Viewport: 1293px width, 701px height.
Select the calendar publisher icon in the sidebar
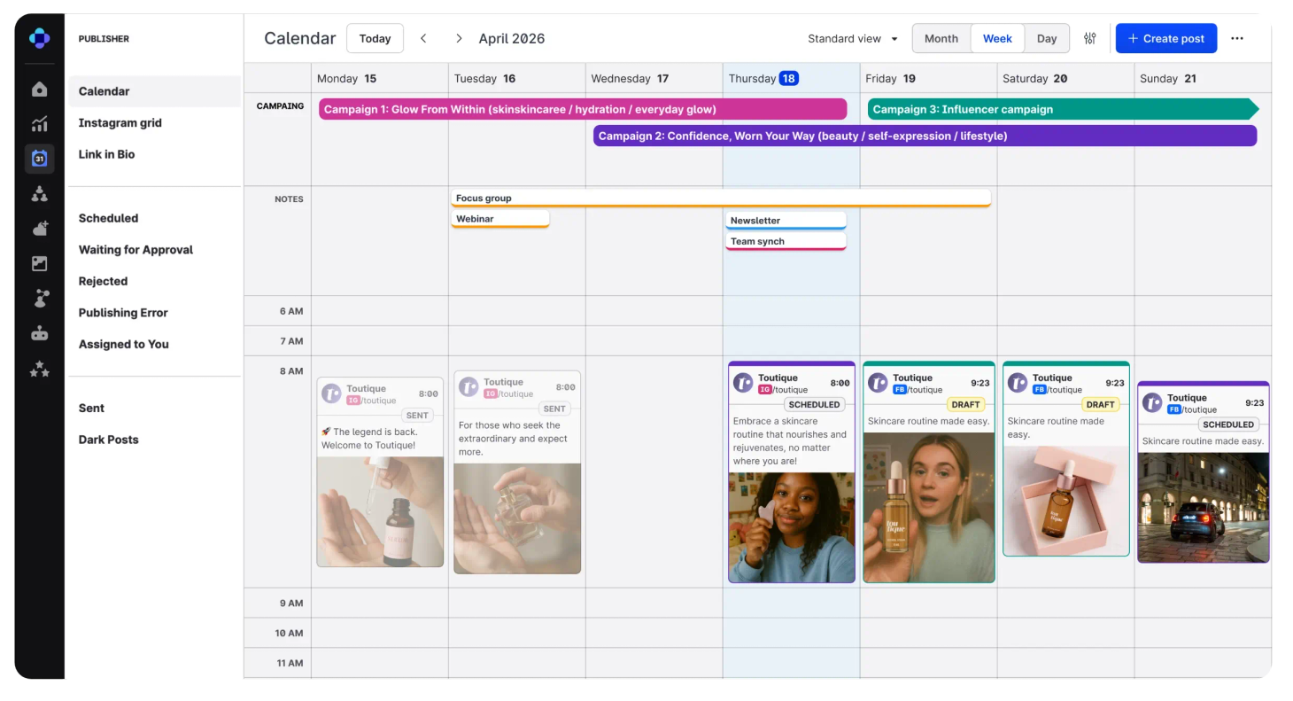39,159
